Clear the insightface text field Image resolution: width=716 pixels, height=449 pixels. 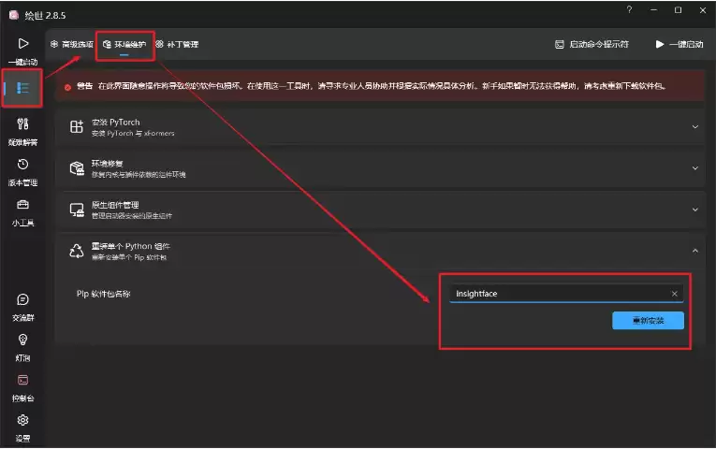coord(675,294)
